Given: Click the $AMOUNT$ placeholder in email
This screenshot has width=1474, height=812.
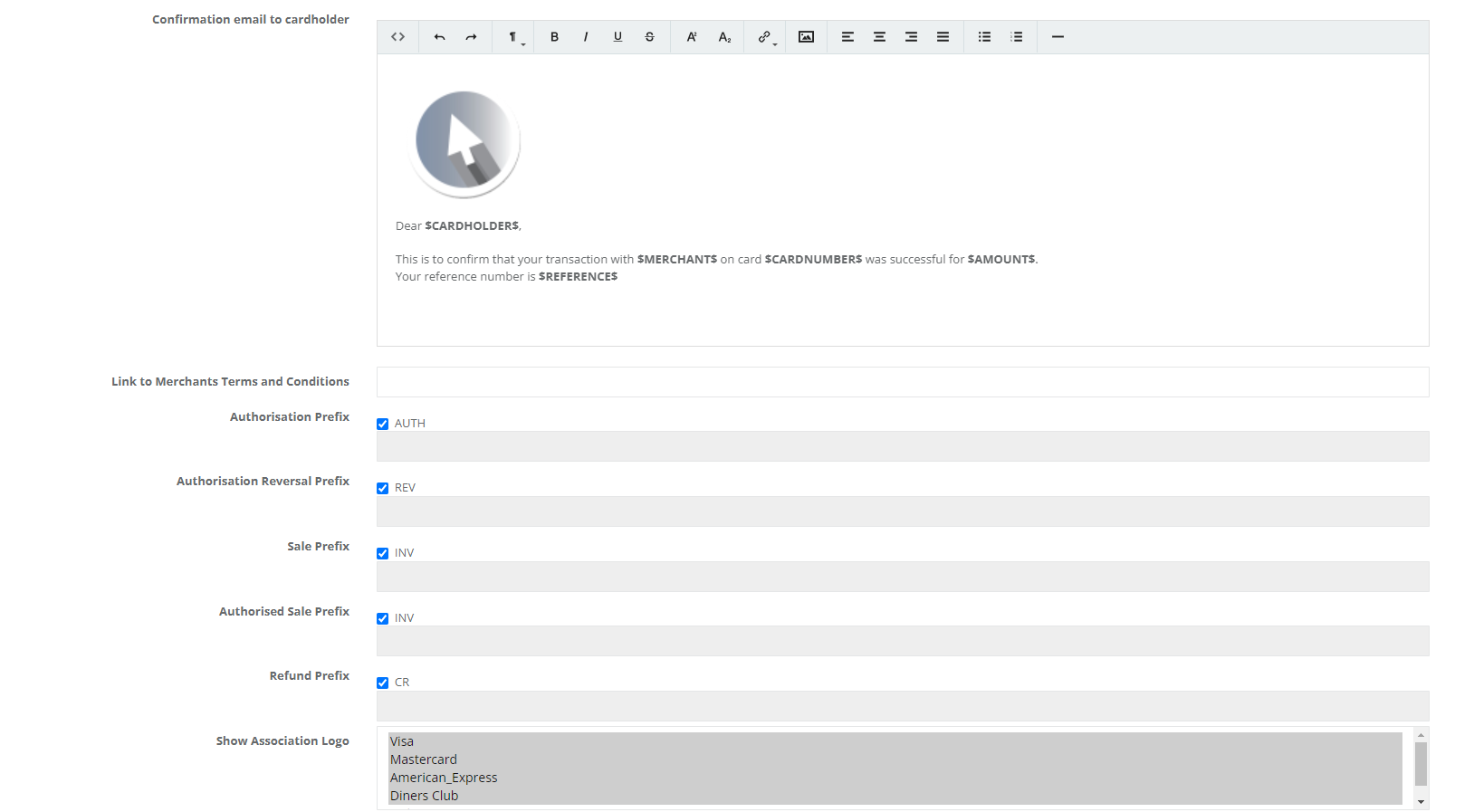Looking at the screenshot, I should (x=1001, y=259).
